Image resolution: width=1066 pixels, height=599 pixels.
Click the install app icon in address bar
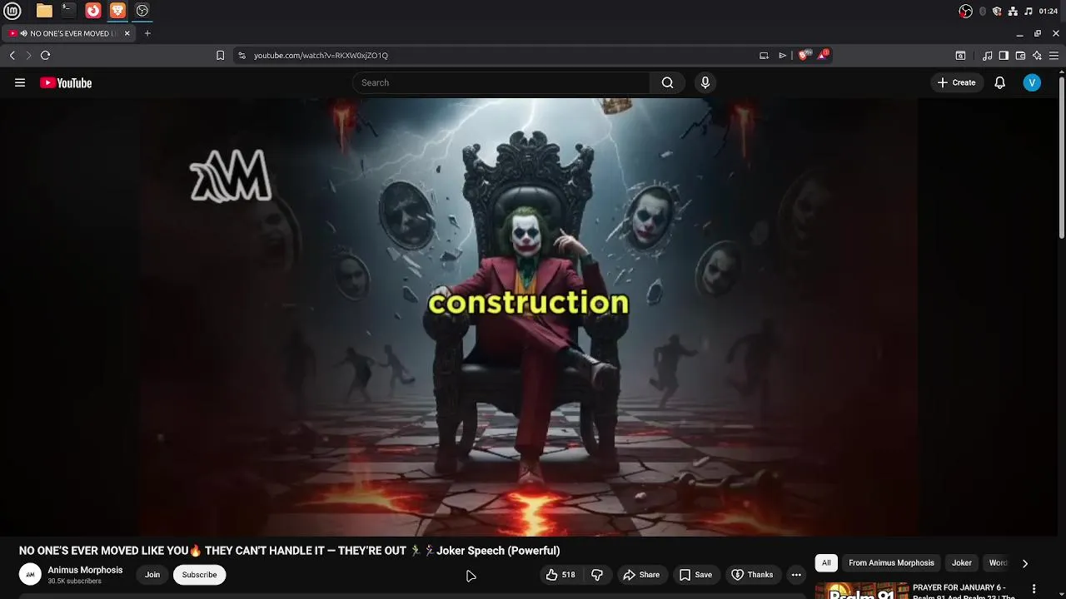[x=764, y=56]
